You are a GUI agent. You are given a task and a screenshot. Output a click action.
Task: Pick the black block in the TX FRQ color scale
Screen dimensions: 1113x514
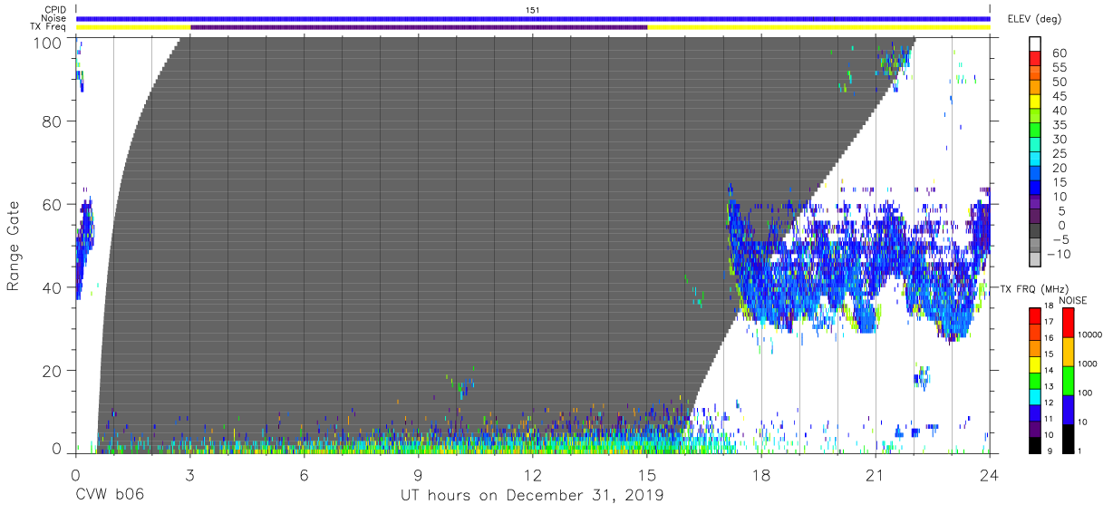pos(1035,445)
